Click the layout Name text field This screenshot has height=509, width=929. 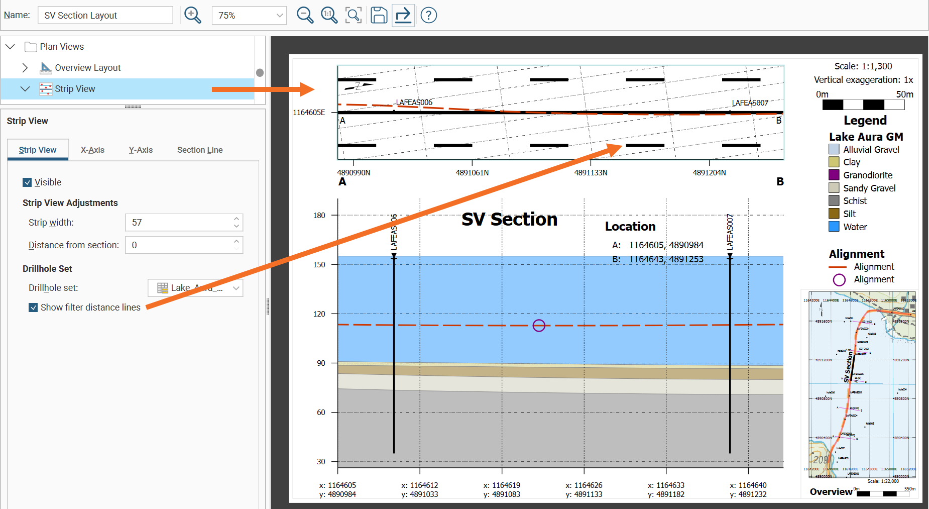click(x=105, y=16)
